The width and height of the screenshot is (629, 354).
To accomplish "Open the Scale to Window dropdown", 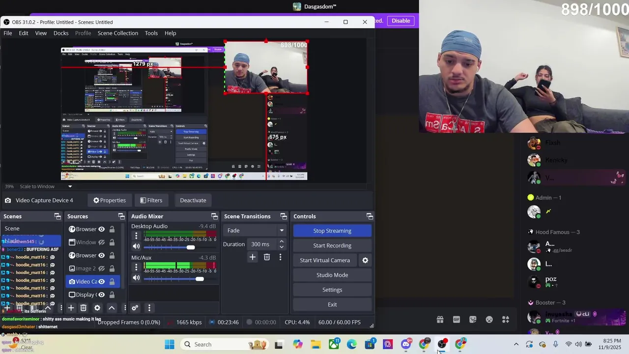I will click(x=46, y=186).
